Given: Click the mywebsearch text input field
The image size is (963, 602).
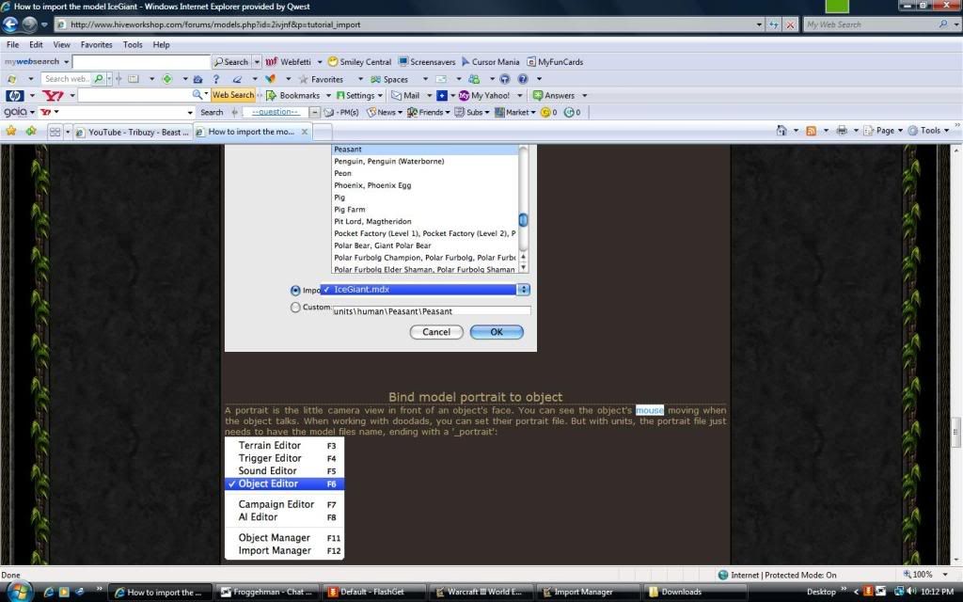Looking at the screenshot, I should click(141, 62).
